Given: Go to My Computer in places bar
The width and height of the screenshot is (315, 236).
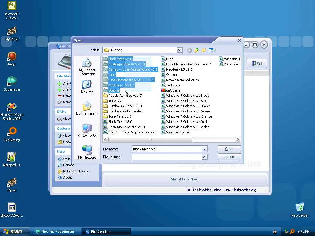Looking at the screenshot, I should 87,130.
